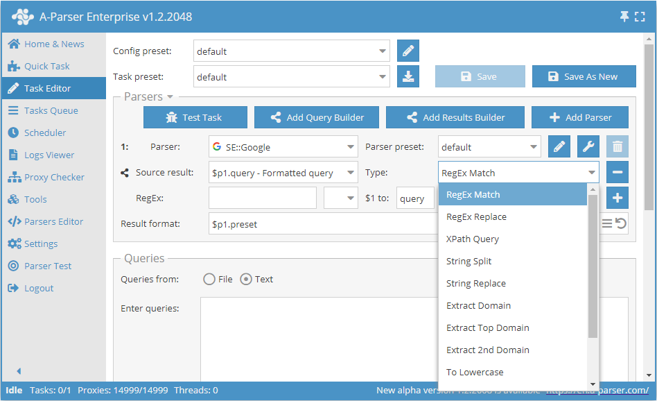The image size is (657, 401).
Task: Select the Text radio button
Action: pos(246,279)
